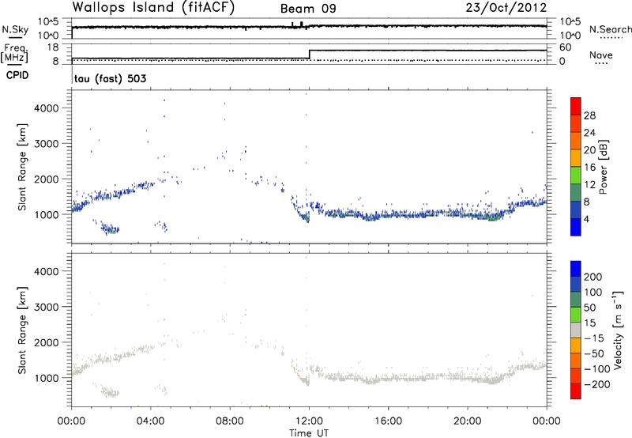The height and width of the screenshot is (438, 632).
Task: Select the tau (fast) 503 mode text
Action: click(110, 78)
